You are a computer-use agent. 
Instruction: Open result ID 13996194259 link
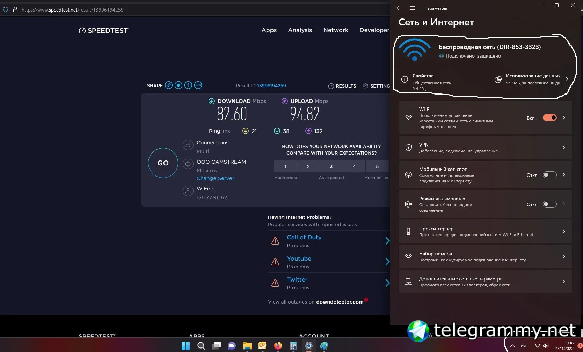271,86
